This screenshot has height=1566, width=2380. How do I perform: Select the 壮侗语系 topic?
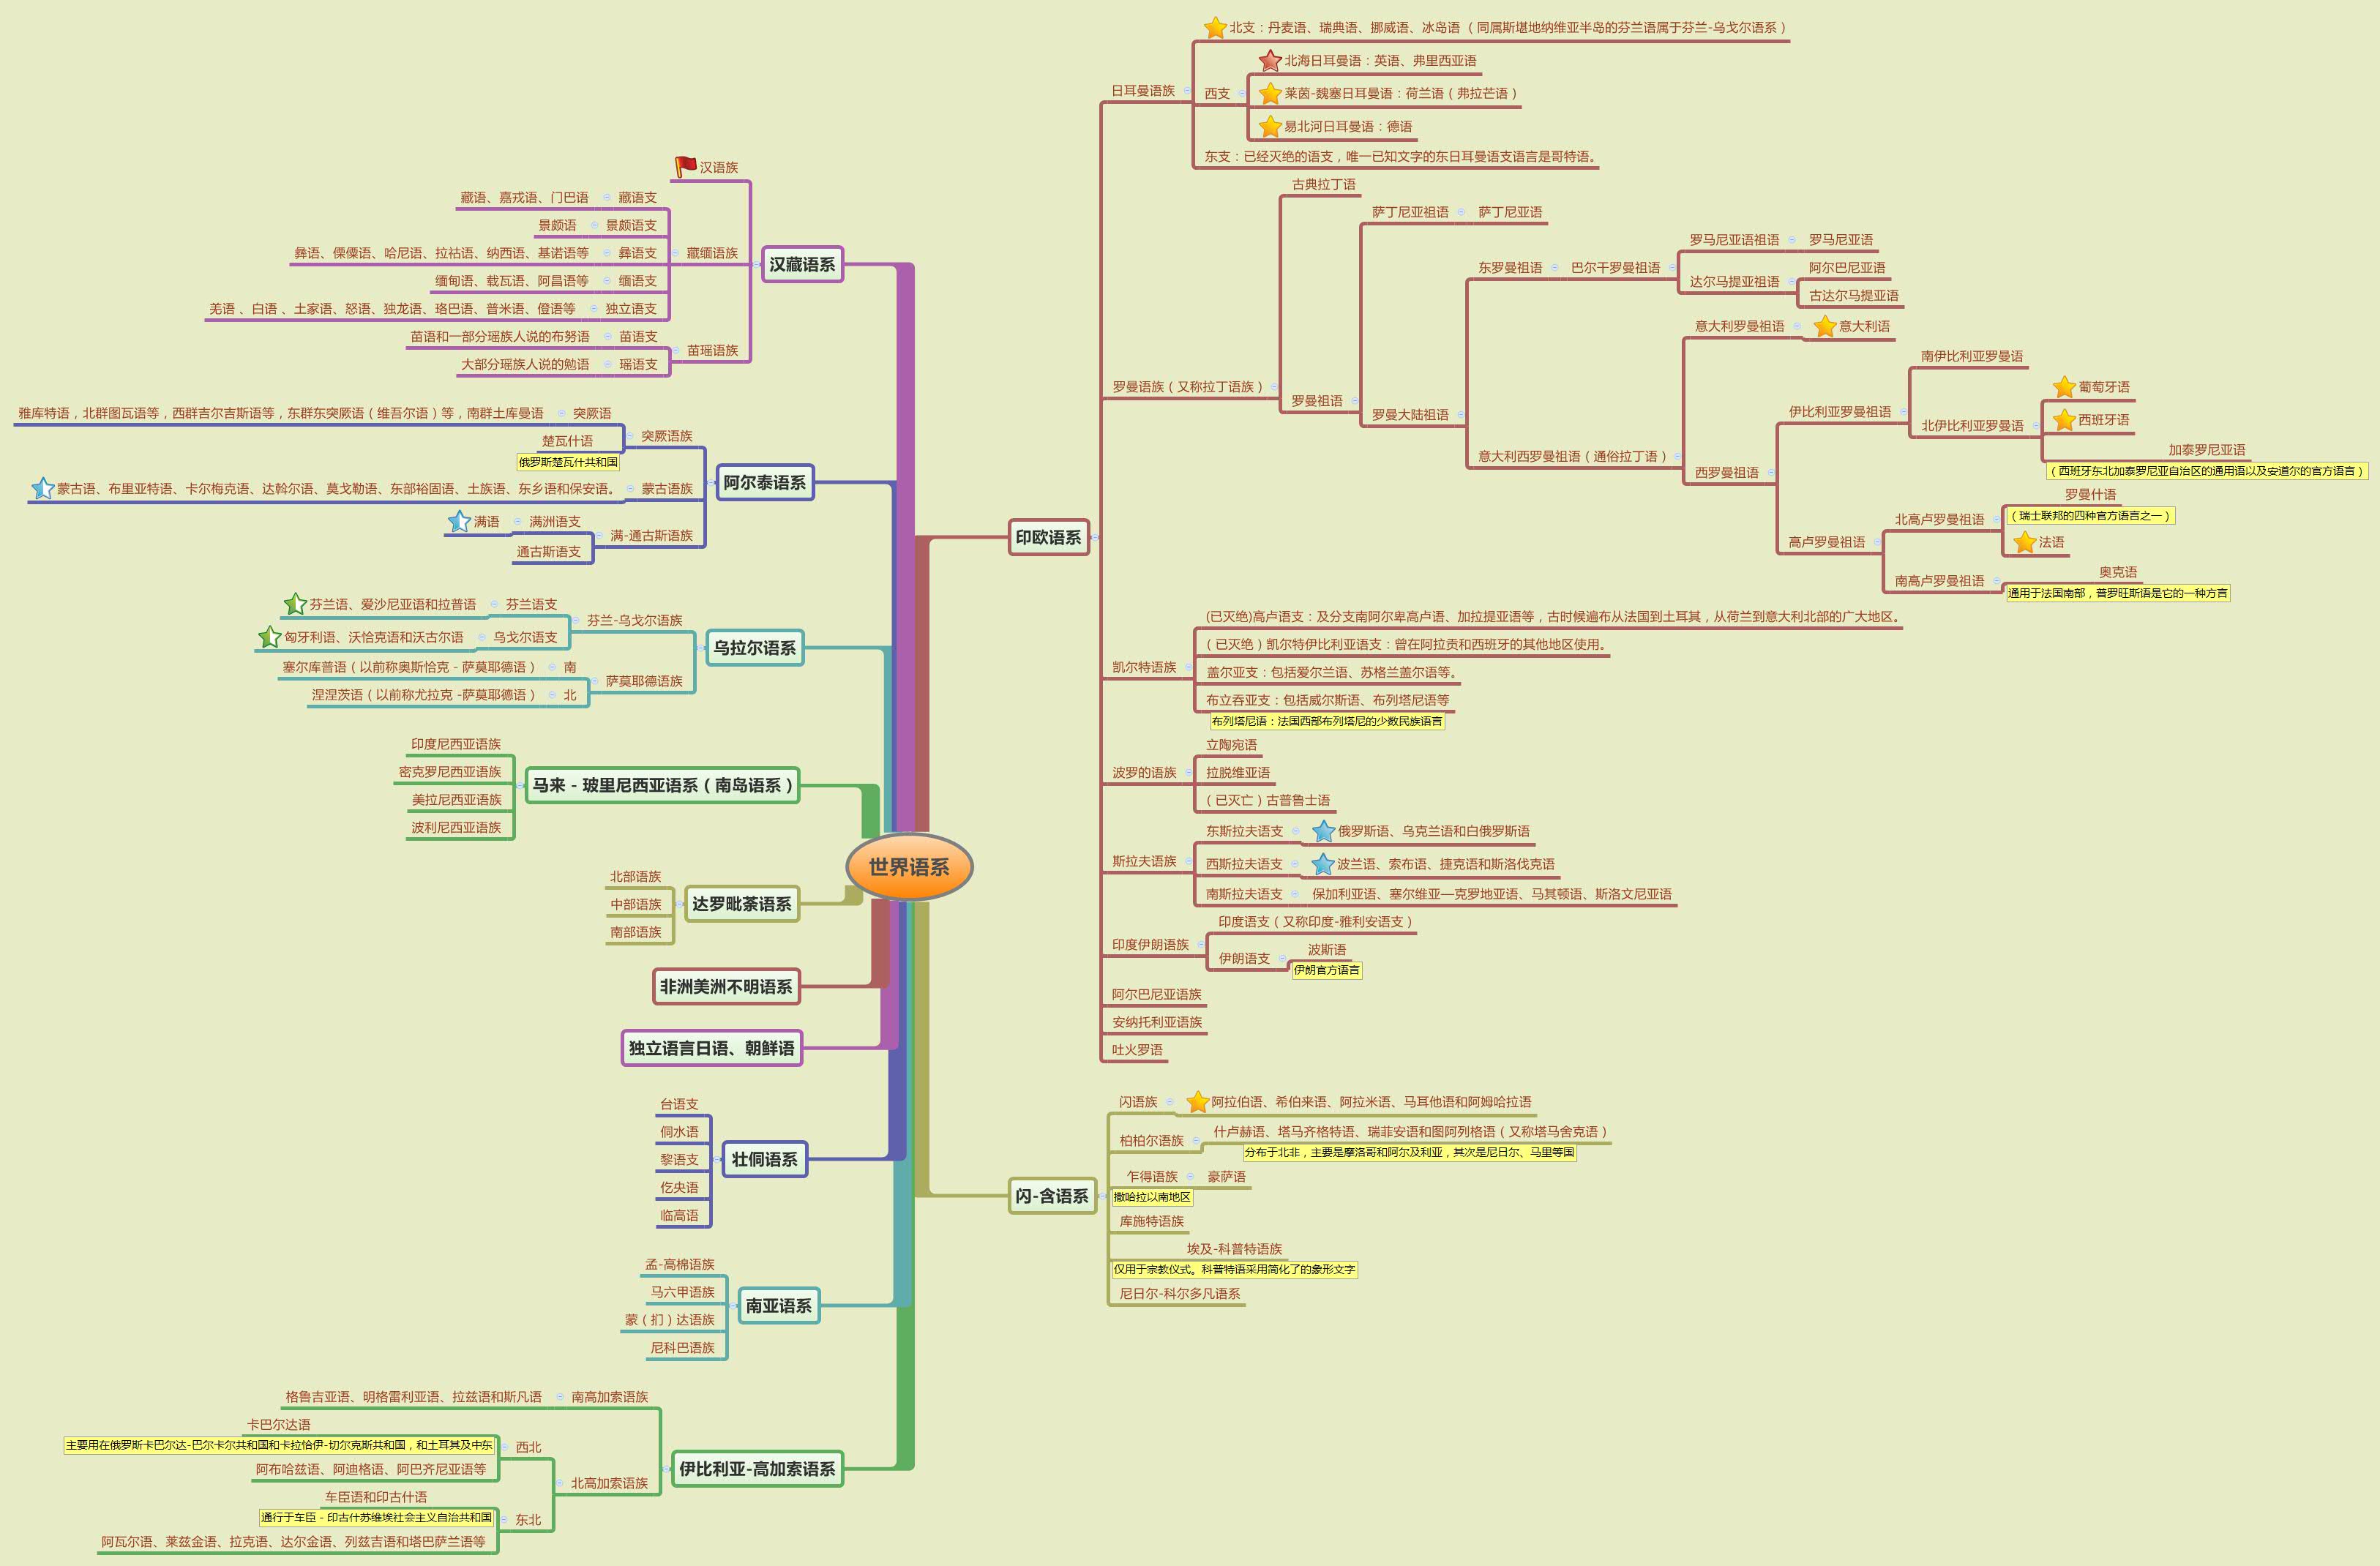pos(764,1160)
